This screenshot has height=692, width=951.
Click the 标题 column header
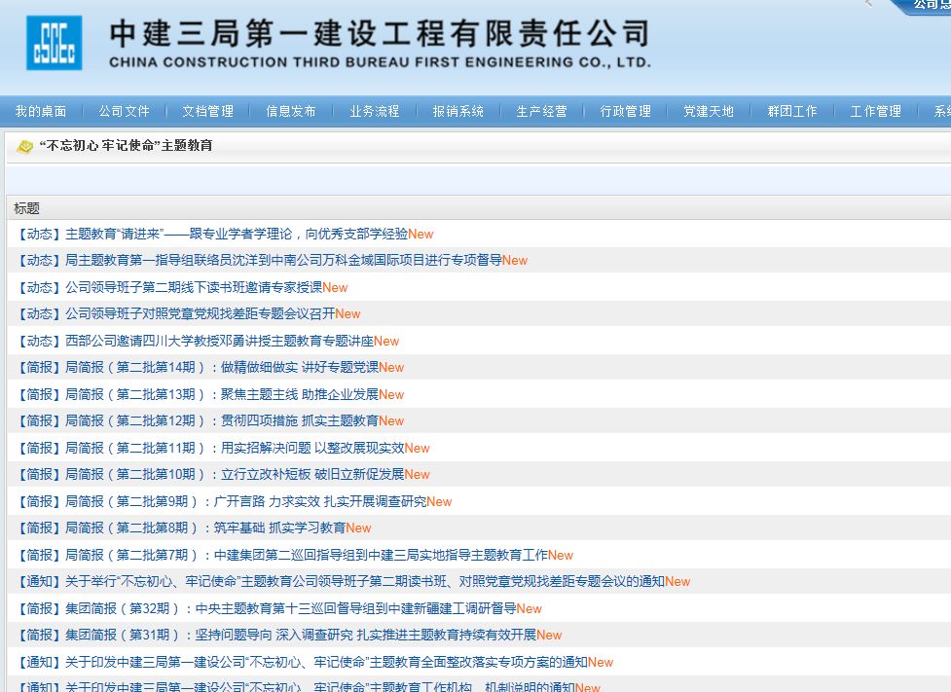click(26, 208)
